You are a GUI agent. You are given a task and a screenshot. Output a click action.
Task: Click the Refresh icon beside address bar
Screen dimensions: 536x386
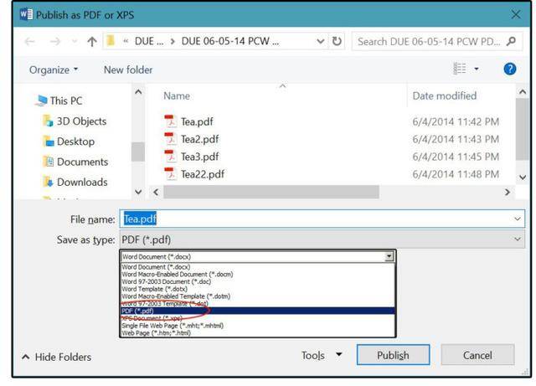pos(337,41)
